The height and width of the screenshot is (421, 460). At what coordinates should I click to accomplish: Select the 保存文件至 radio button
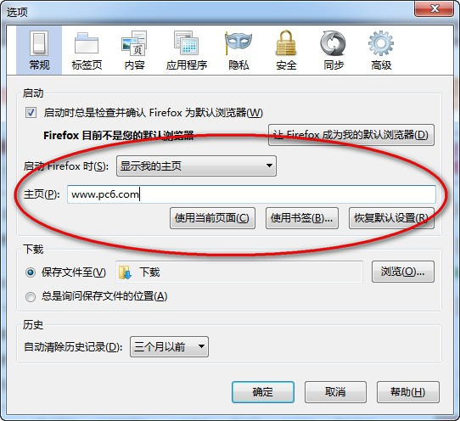pos(31,272)
